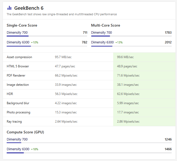This screenshot has height=161, width=177.
Task: Click the 4.22 images/sec value
Action: pos(66,103)
